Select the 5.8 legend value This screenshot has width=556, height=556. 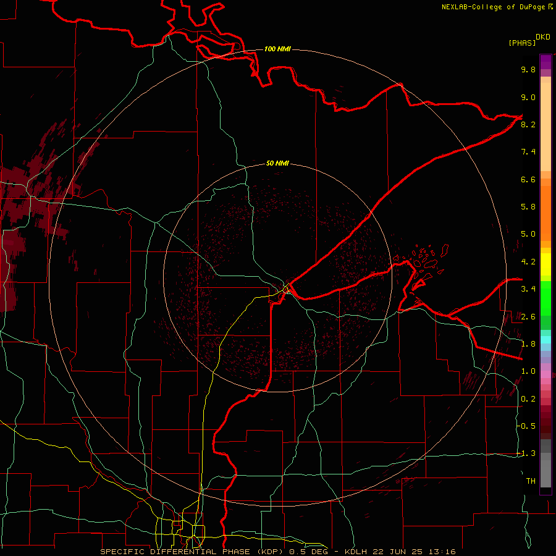click(528, 207)
